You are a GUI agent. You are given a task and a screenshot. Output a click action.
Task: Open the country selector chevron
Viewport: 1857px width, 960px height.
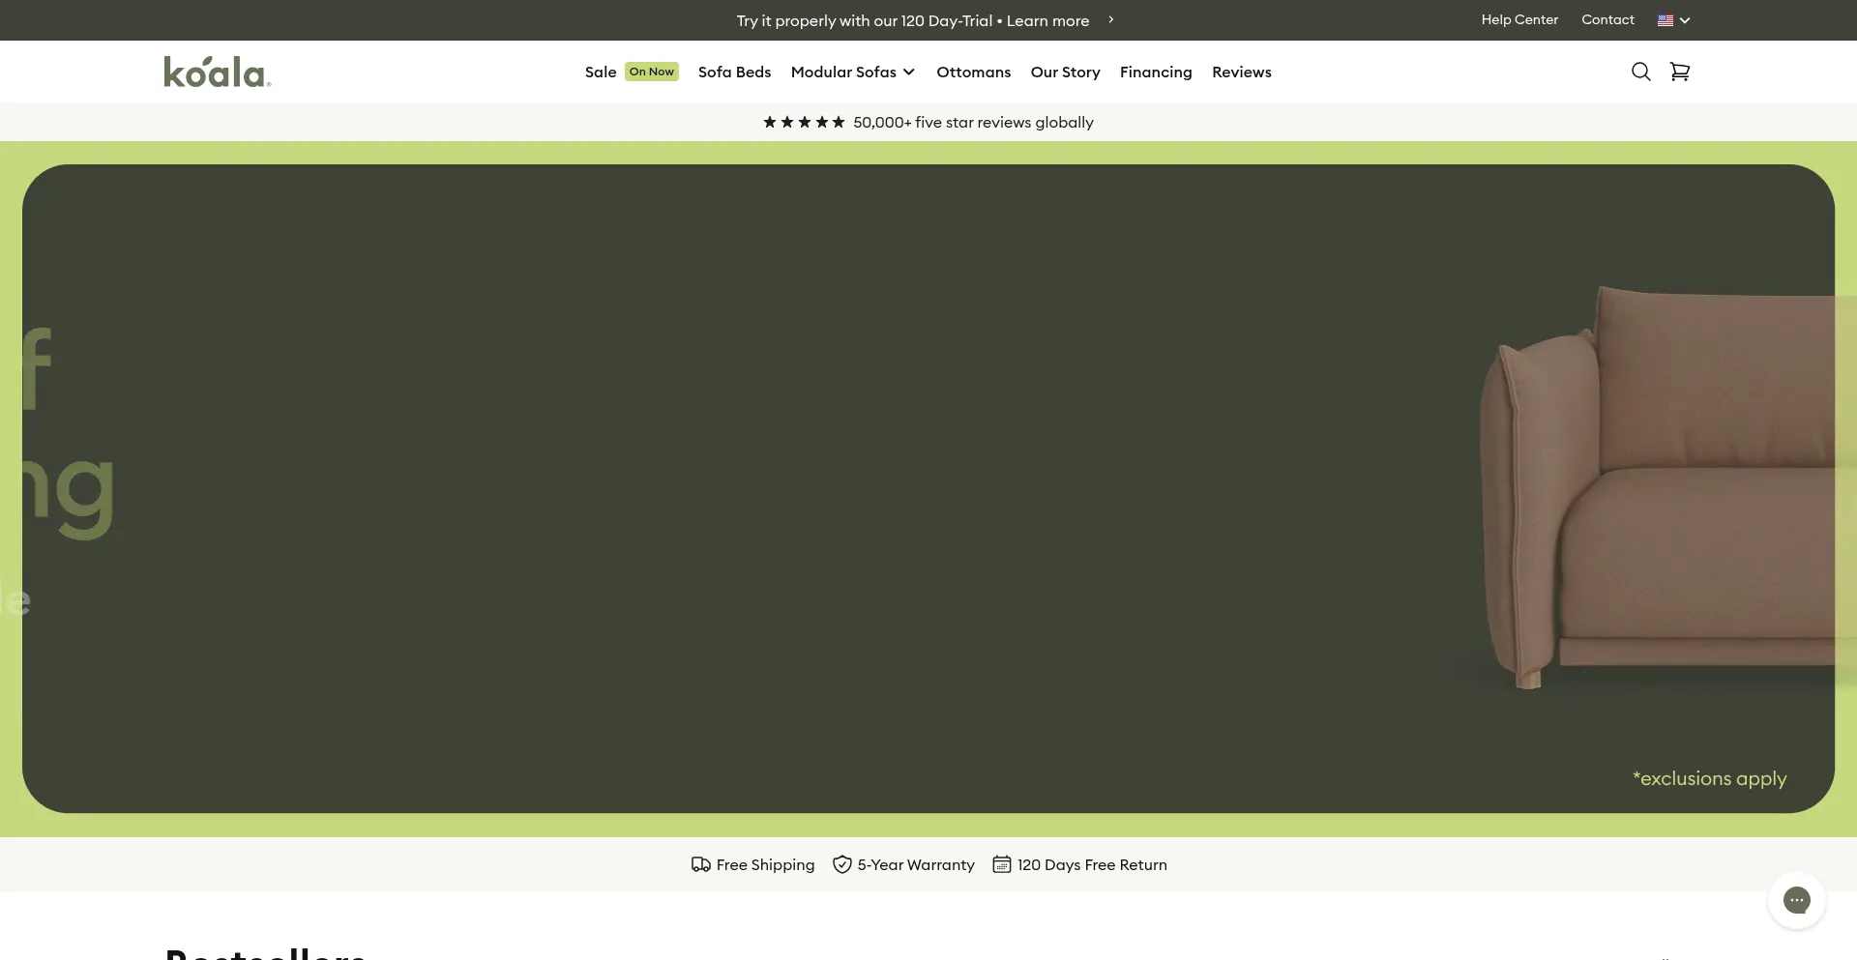[1685, 20]
